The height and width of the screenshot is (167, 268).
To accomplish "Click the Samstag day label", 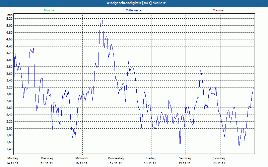I will 185,158.
